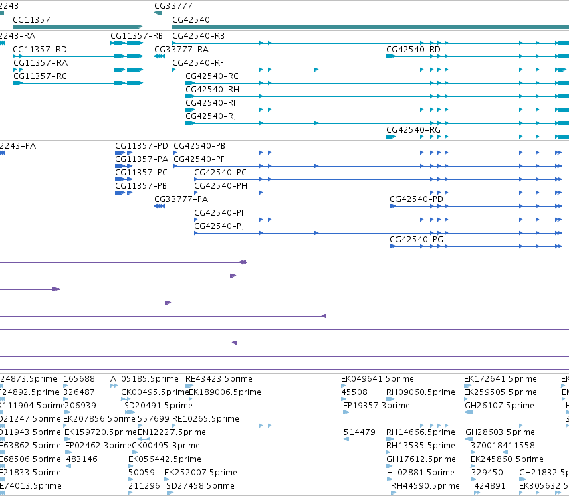Click feature labeled 370018411558
Image resolution: width=569 pixels, height=496 pixels.
pos(503,446)
